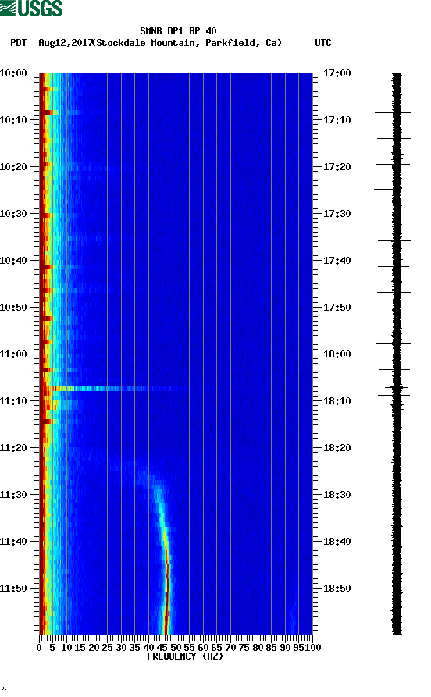431x697 pixels.
Task: Click the 18:40 UTC time label
Action: tap(337, 542)
